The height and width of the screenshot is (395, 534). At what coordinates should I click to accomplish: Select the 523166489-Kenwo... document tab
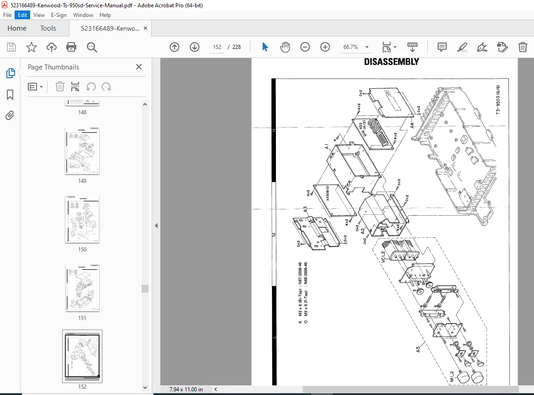tap(110, 28)
